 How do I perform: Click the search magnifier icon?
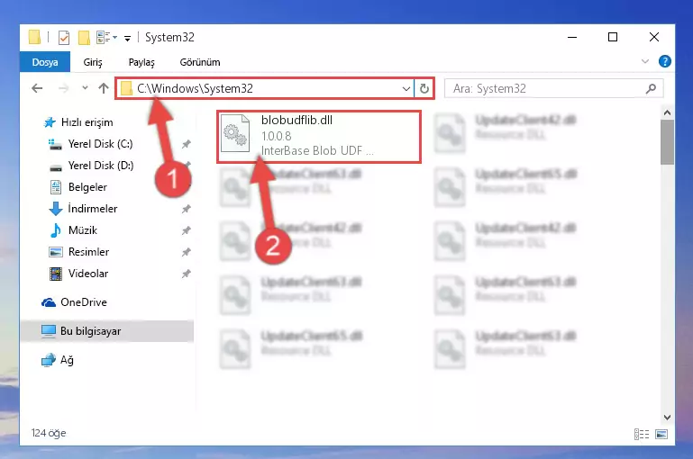[651, 89]
